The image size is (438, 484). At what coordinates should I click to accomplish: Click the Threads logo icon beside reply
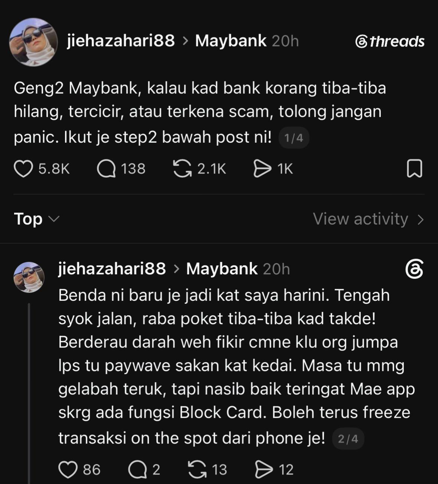click(x=414, y=269)
